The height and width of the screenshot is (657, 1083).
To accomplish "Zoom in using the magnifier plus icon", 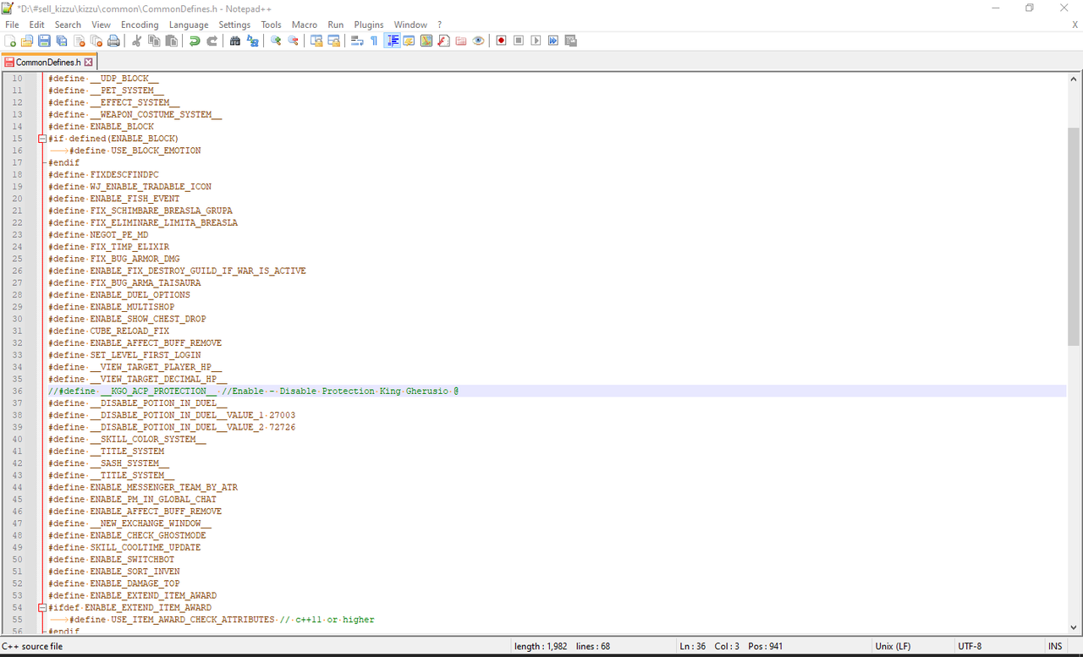I will 276,41.
